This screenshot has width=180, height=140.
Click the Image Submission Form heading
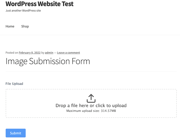coord(48,61)
